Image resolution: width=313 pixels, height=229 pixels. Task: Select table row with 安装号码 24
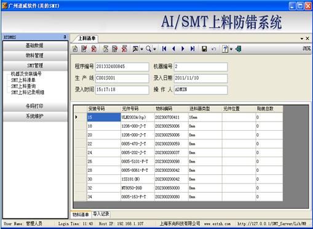[178, 153]
